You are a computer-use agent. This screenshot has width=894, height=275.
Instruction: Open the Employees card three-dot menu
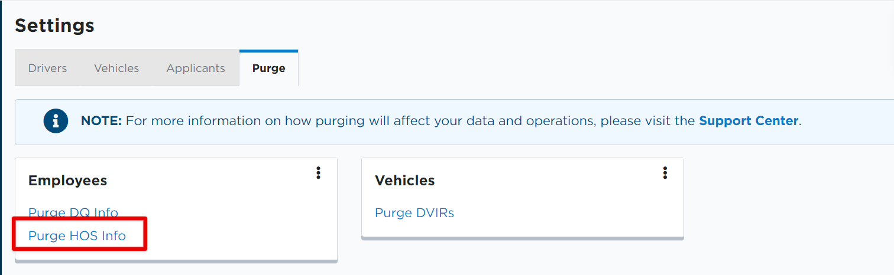click(x=318, y=172)
